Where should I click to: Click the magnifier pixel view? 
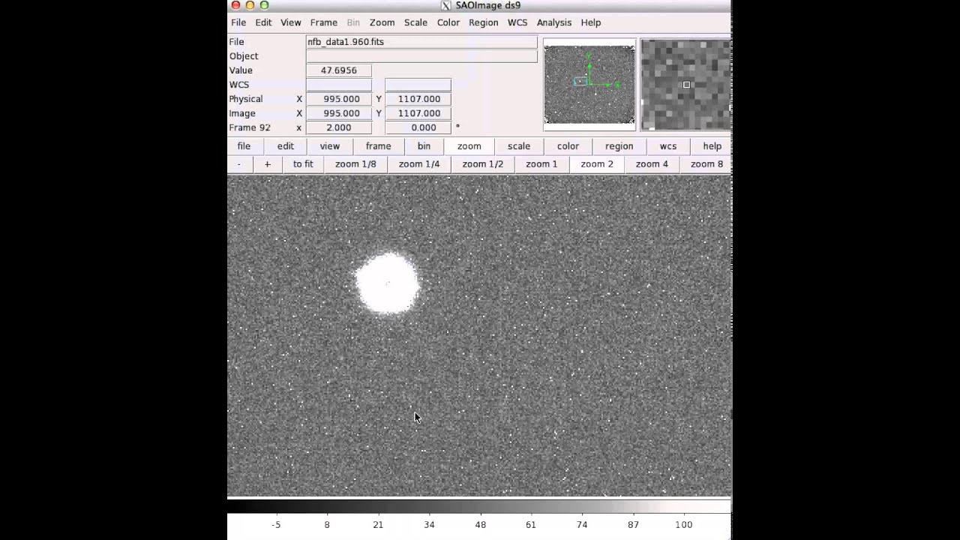click(x=686, y=85)
